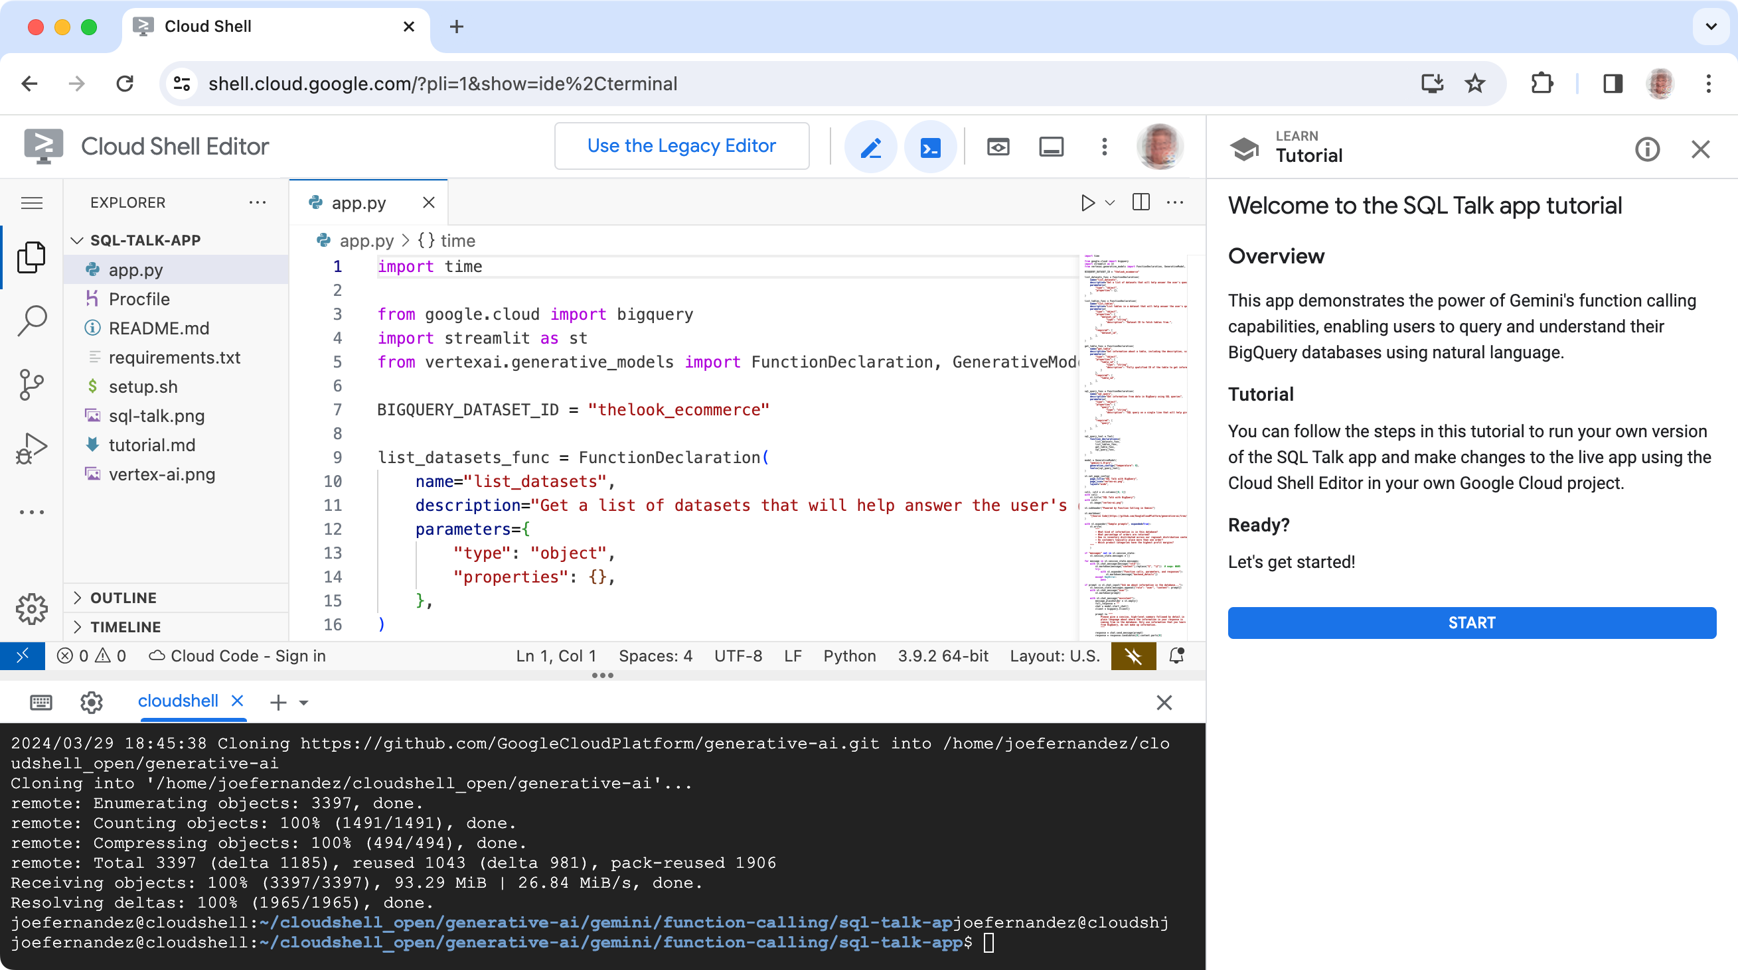The width and height of the screenshot is (1738, 970).
Task: Click the Run button to execute app.py
Action: [x=1087, y=202]
